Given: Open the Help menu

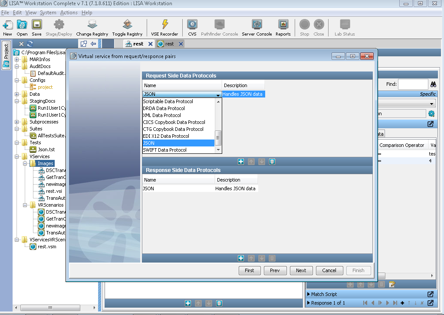Looking at the screenshot, I should pyautogui.click(x=87, y=13).
